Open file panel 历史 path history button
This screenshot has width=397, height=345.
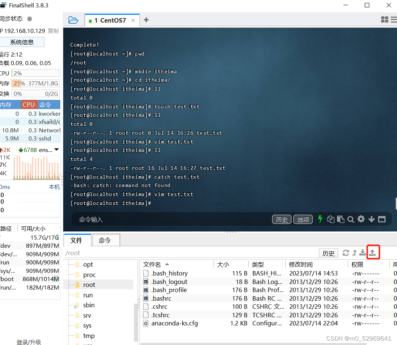[x=329, y=253]
